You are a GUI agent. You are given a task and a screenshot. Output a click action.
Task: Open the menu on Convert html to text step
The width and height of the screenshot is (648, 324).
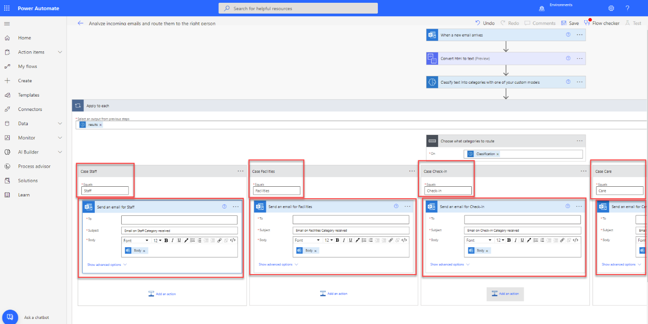pos(580,58)
